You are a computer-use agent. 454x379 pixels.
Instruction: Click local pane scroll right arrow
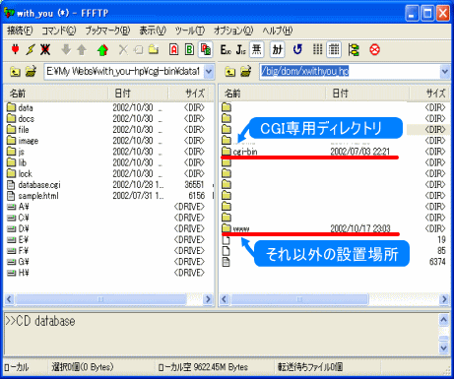coord(208,299)
